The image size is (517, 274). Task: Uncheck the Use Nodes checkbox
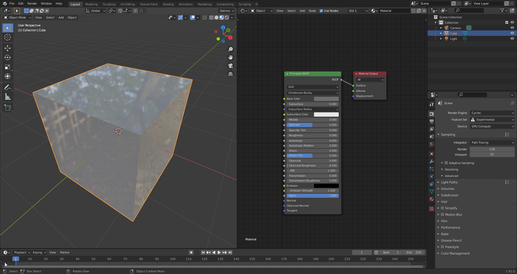click(x=321, y=11)
